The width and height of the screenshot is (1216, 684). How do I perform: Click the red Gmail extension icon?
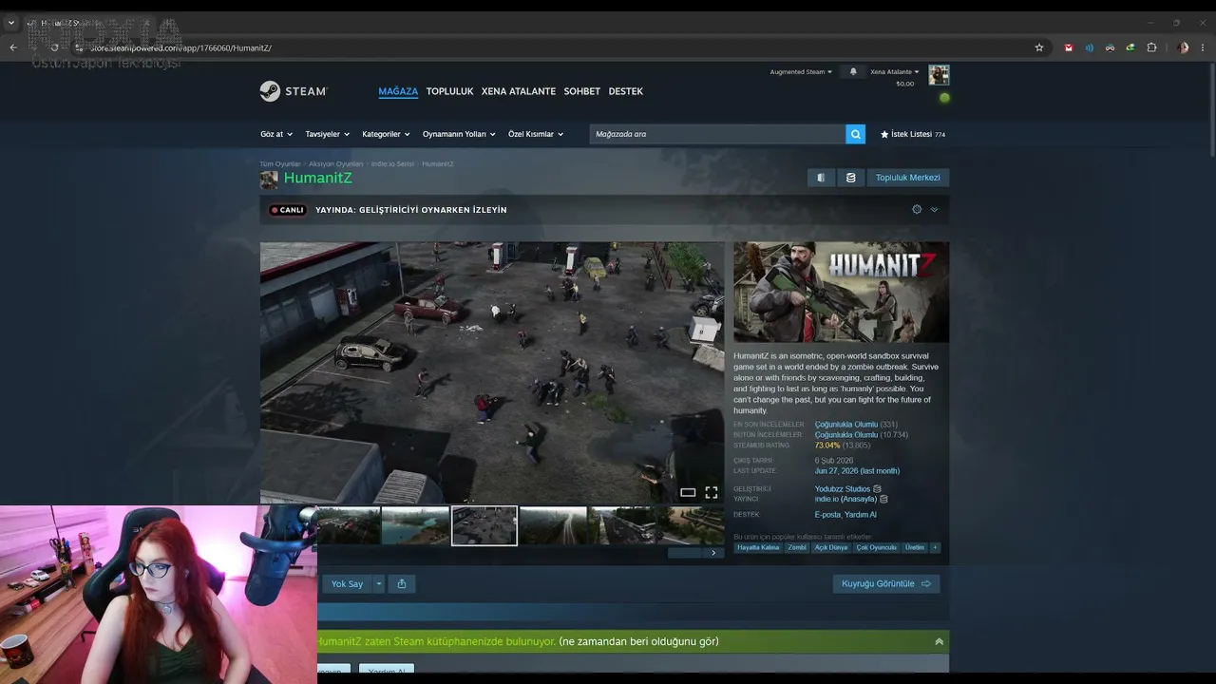pos(1069,47)
